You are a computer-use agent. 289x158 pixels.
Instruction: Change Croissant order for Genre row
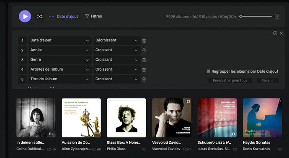[117, 60]
